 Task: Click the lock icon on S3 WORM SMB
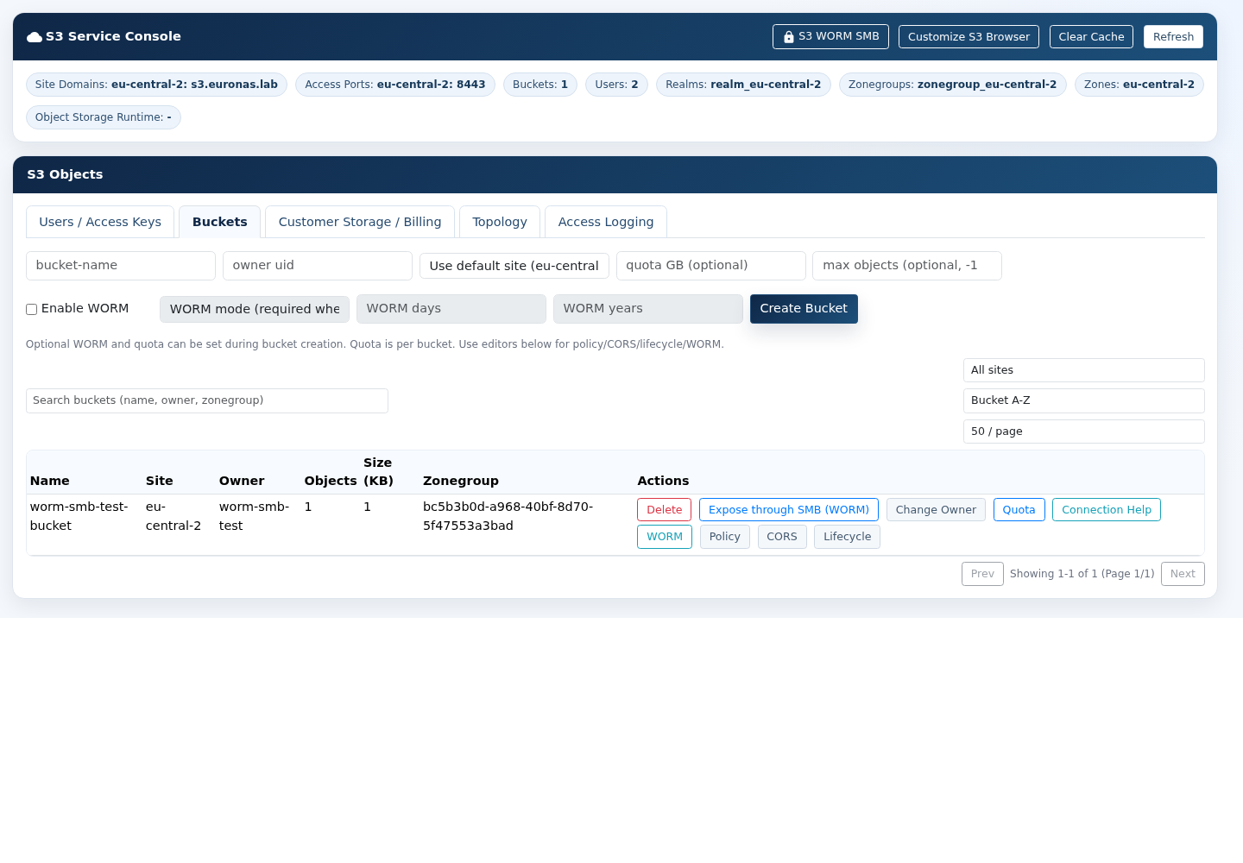click(788, 37)
